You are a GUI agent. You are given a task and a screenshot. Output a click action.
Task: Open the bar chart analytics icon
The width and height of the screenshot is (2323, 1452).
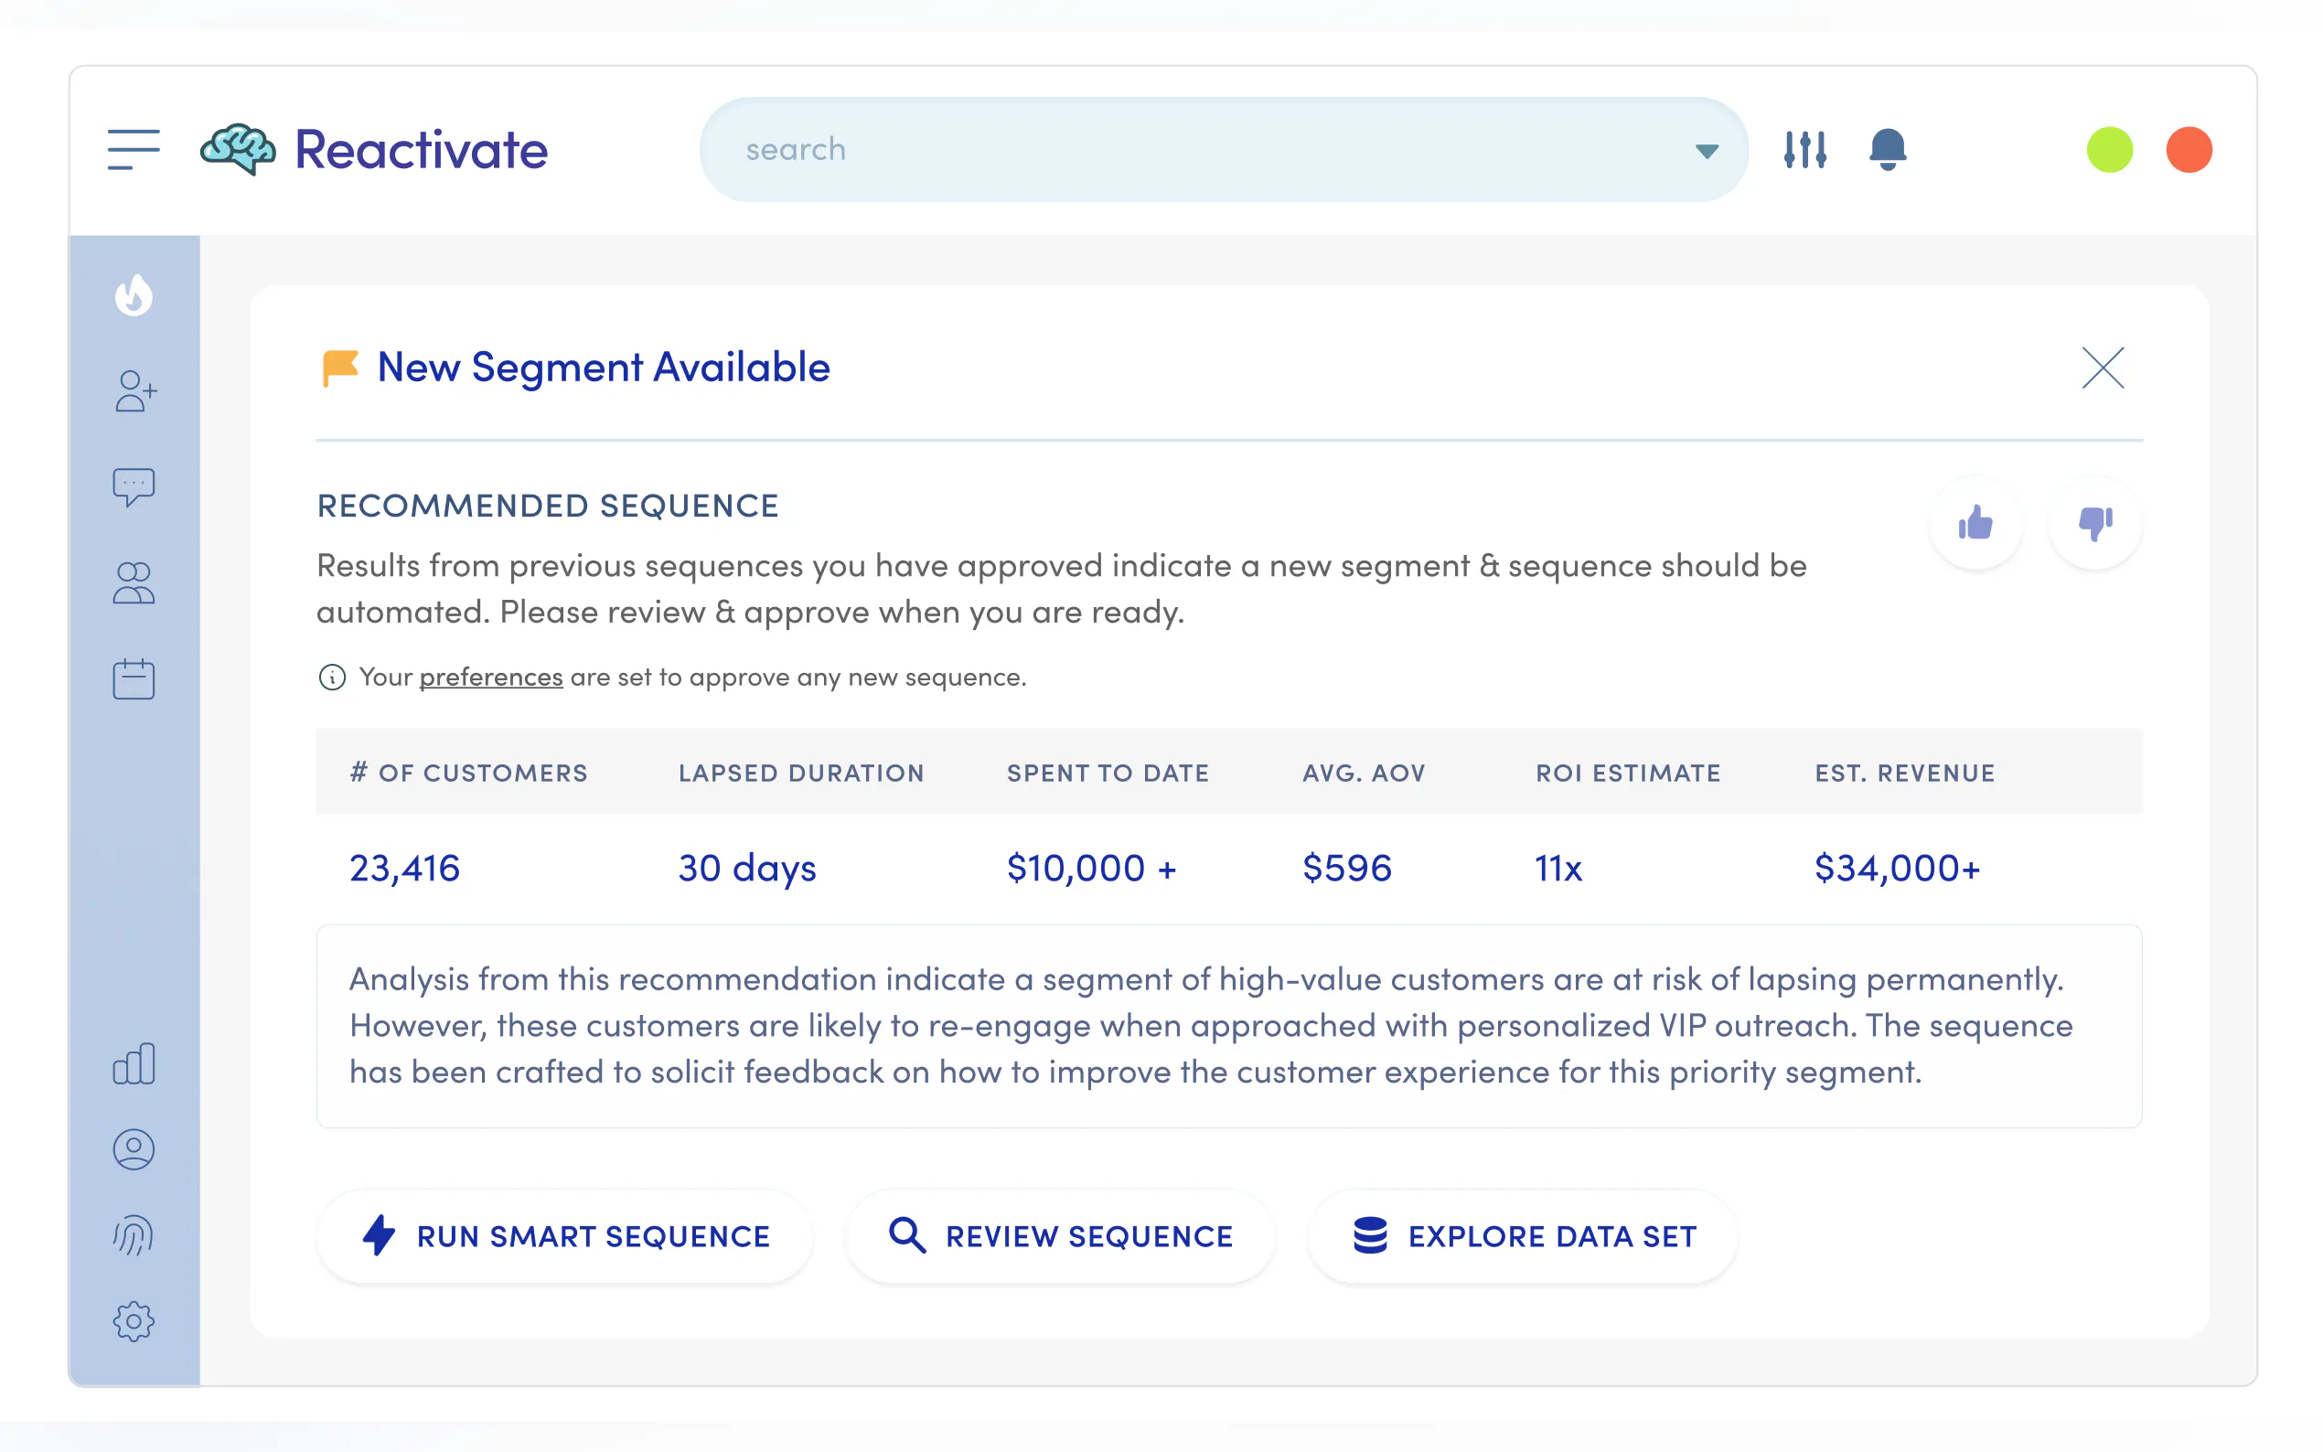(134, 1064)
